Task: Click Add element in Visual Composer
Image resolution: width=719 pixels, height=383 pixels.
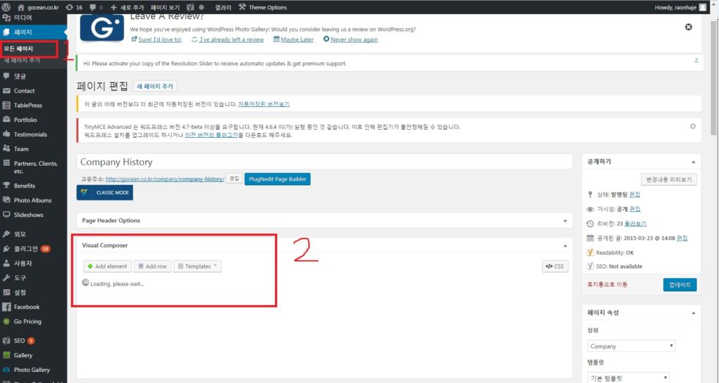Action: pos(107,266)
